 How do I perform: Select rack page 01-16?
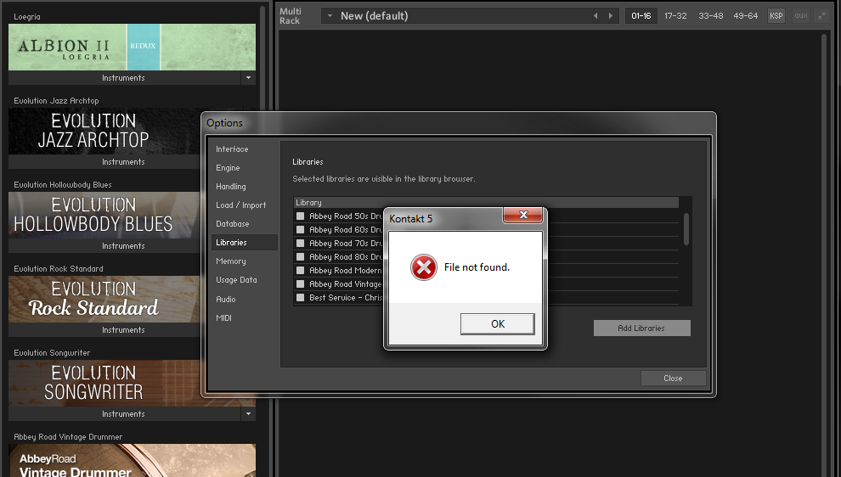click(x=641, y=16)
